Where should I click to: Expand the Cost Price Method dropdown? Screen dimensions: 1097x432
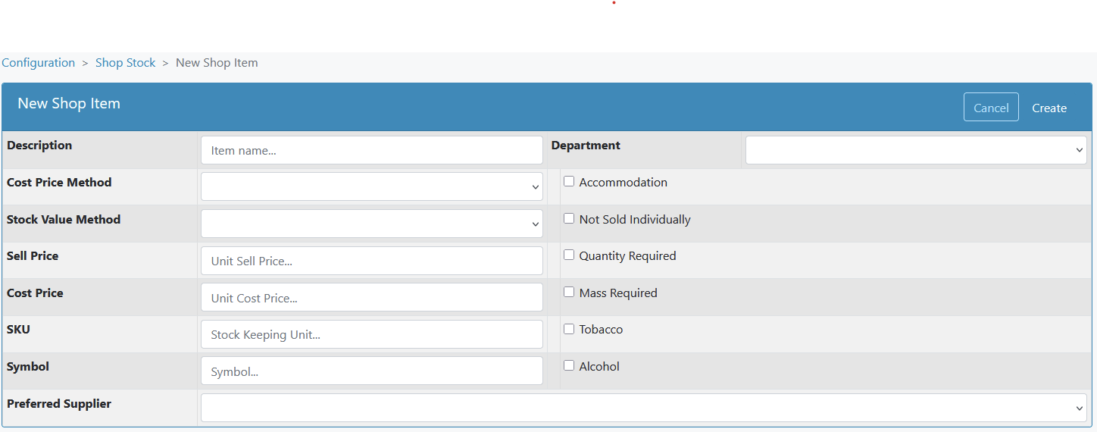(372, 186)
